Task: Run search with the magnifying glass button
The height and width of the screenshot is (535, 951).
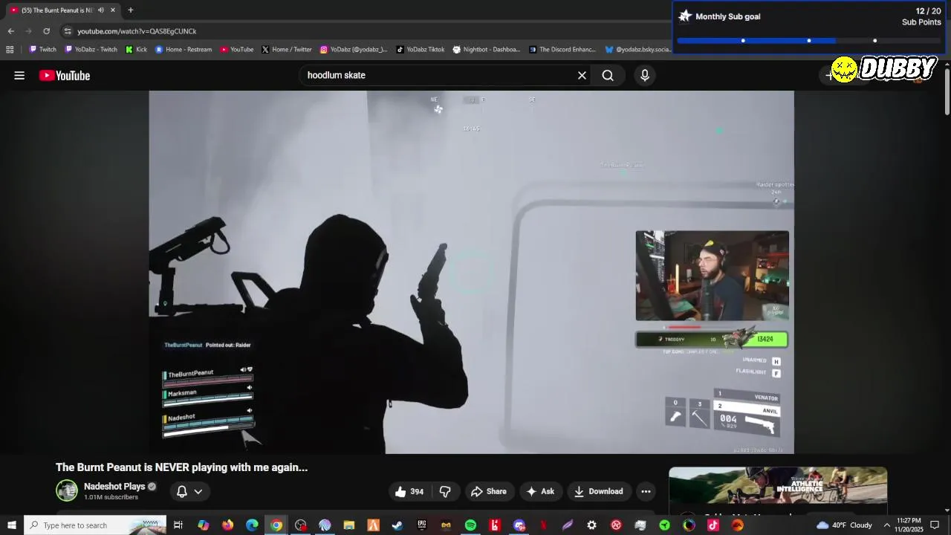Action: click(x=608, y=75)
